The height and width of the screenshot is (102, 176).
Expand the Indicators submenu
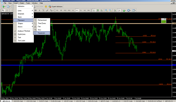coord(23,6)
